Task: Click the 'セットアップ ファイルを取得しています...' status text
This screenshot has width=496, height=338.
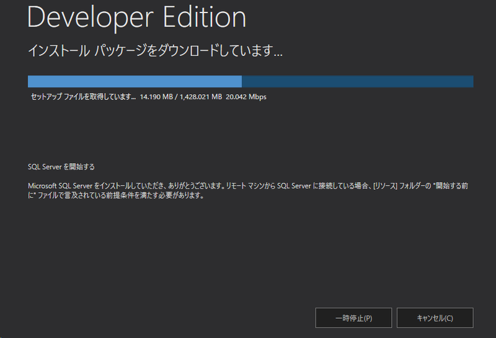Action: coord(83,97)
